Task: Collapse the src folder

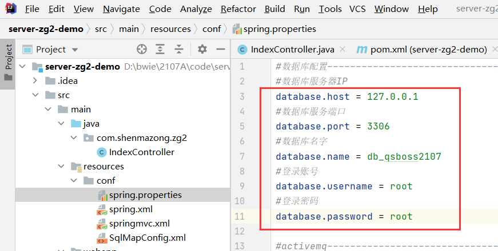Action: pos(35,95)
